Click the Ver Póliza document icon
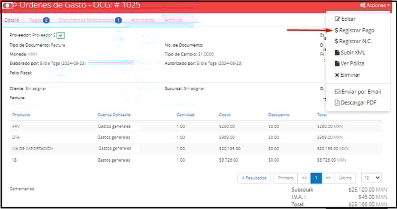The height and width of the screenshot is (209, 397). coord(337,64)
